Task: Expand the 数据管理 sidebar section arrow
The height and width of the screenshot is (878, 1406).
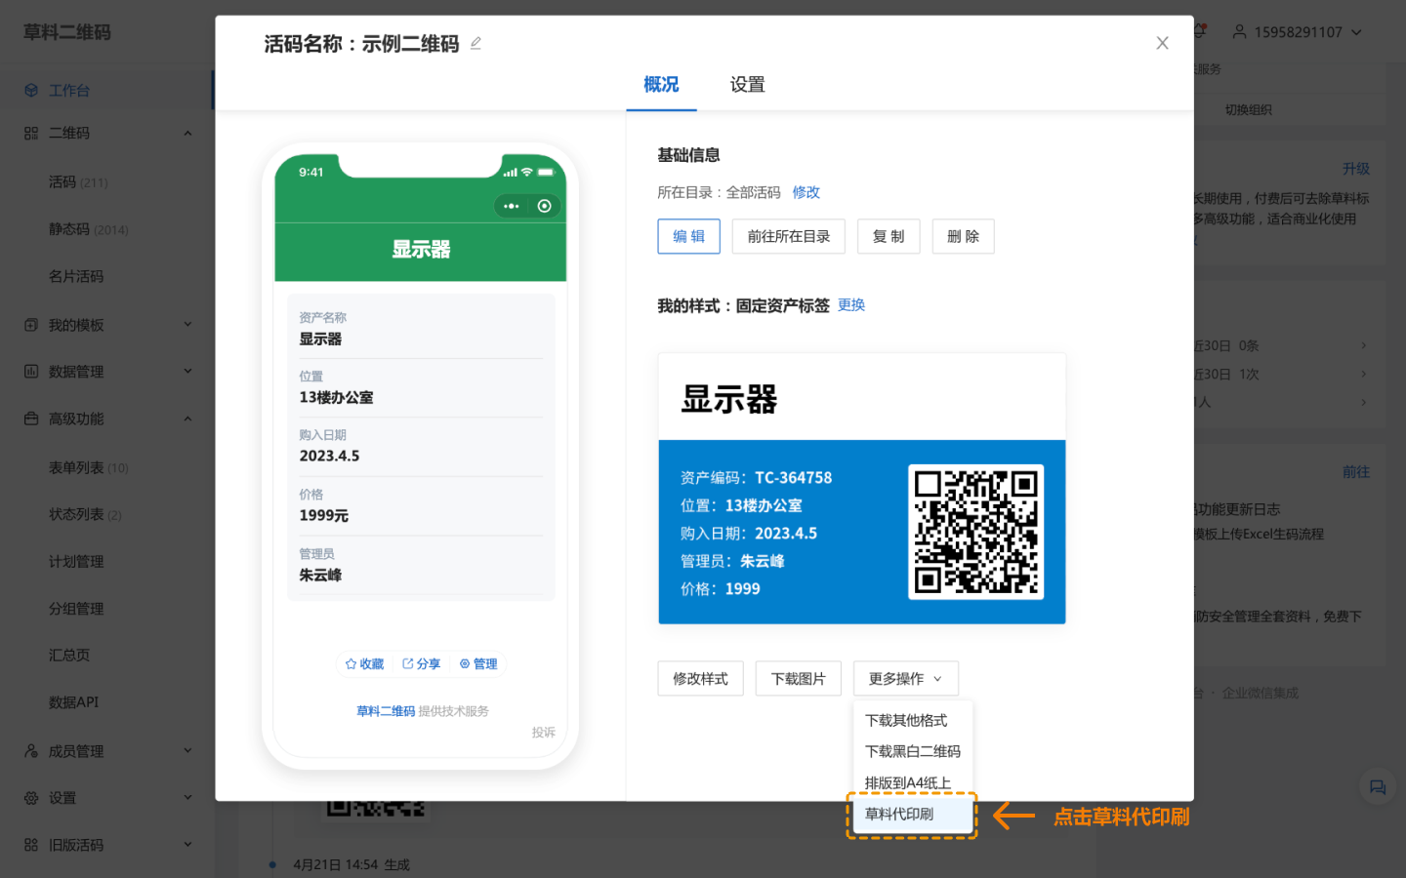Action: (x=187, y=372)
